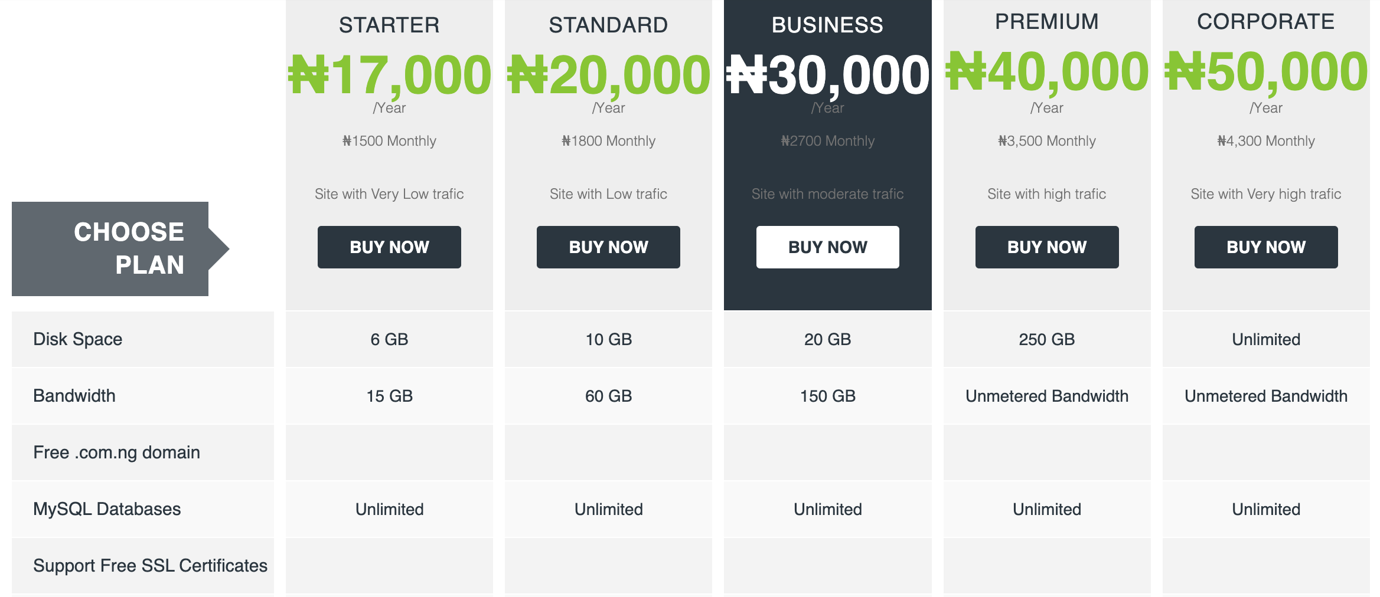
Task: Click the Premium plan Buy Now button
Action: click(1046, 247)
